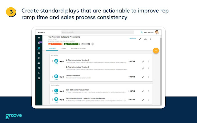The image size is (197, 123).
Task: Click the drag handle of the Call step row
Action: point(52,91)
